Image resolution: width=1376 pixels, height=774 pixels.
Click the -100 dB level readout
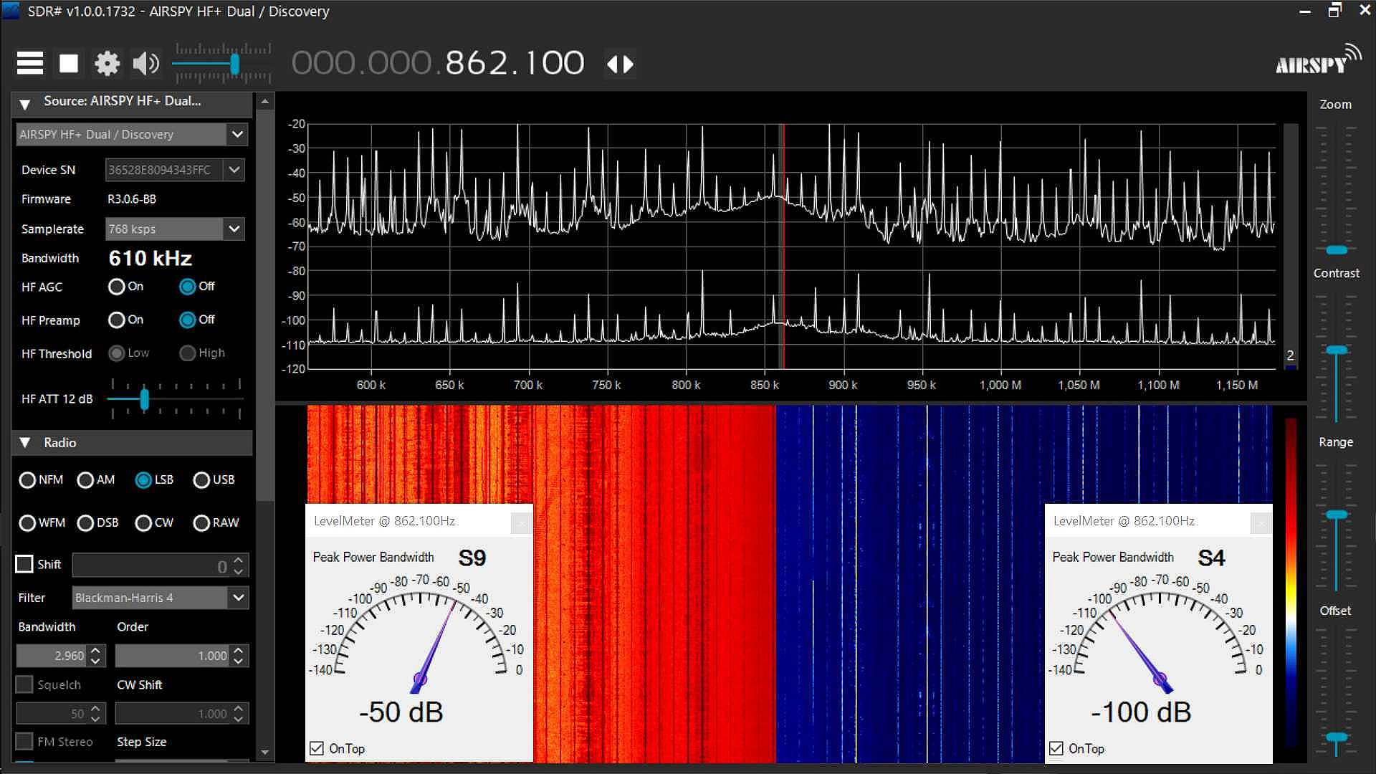[1141, 712]
